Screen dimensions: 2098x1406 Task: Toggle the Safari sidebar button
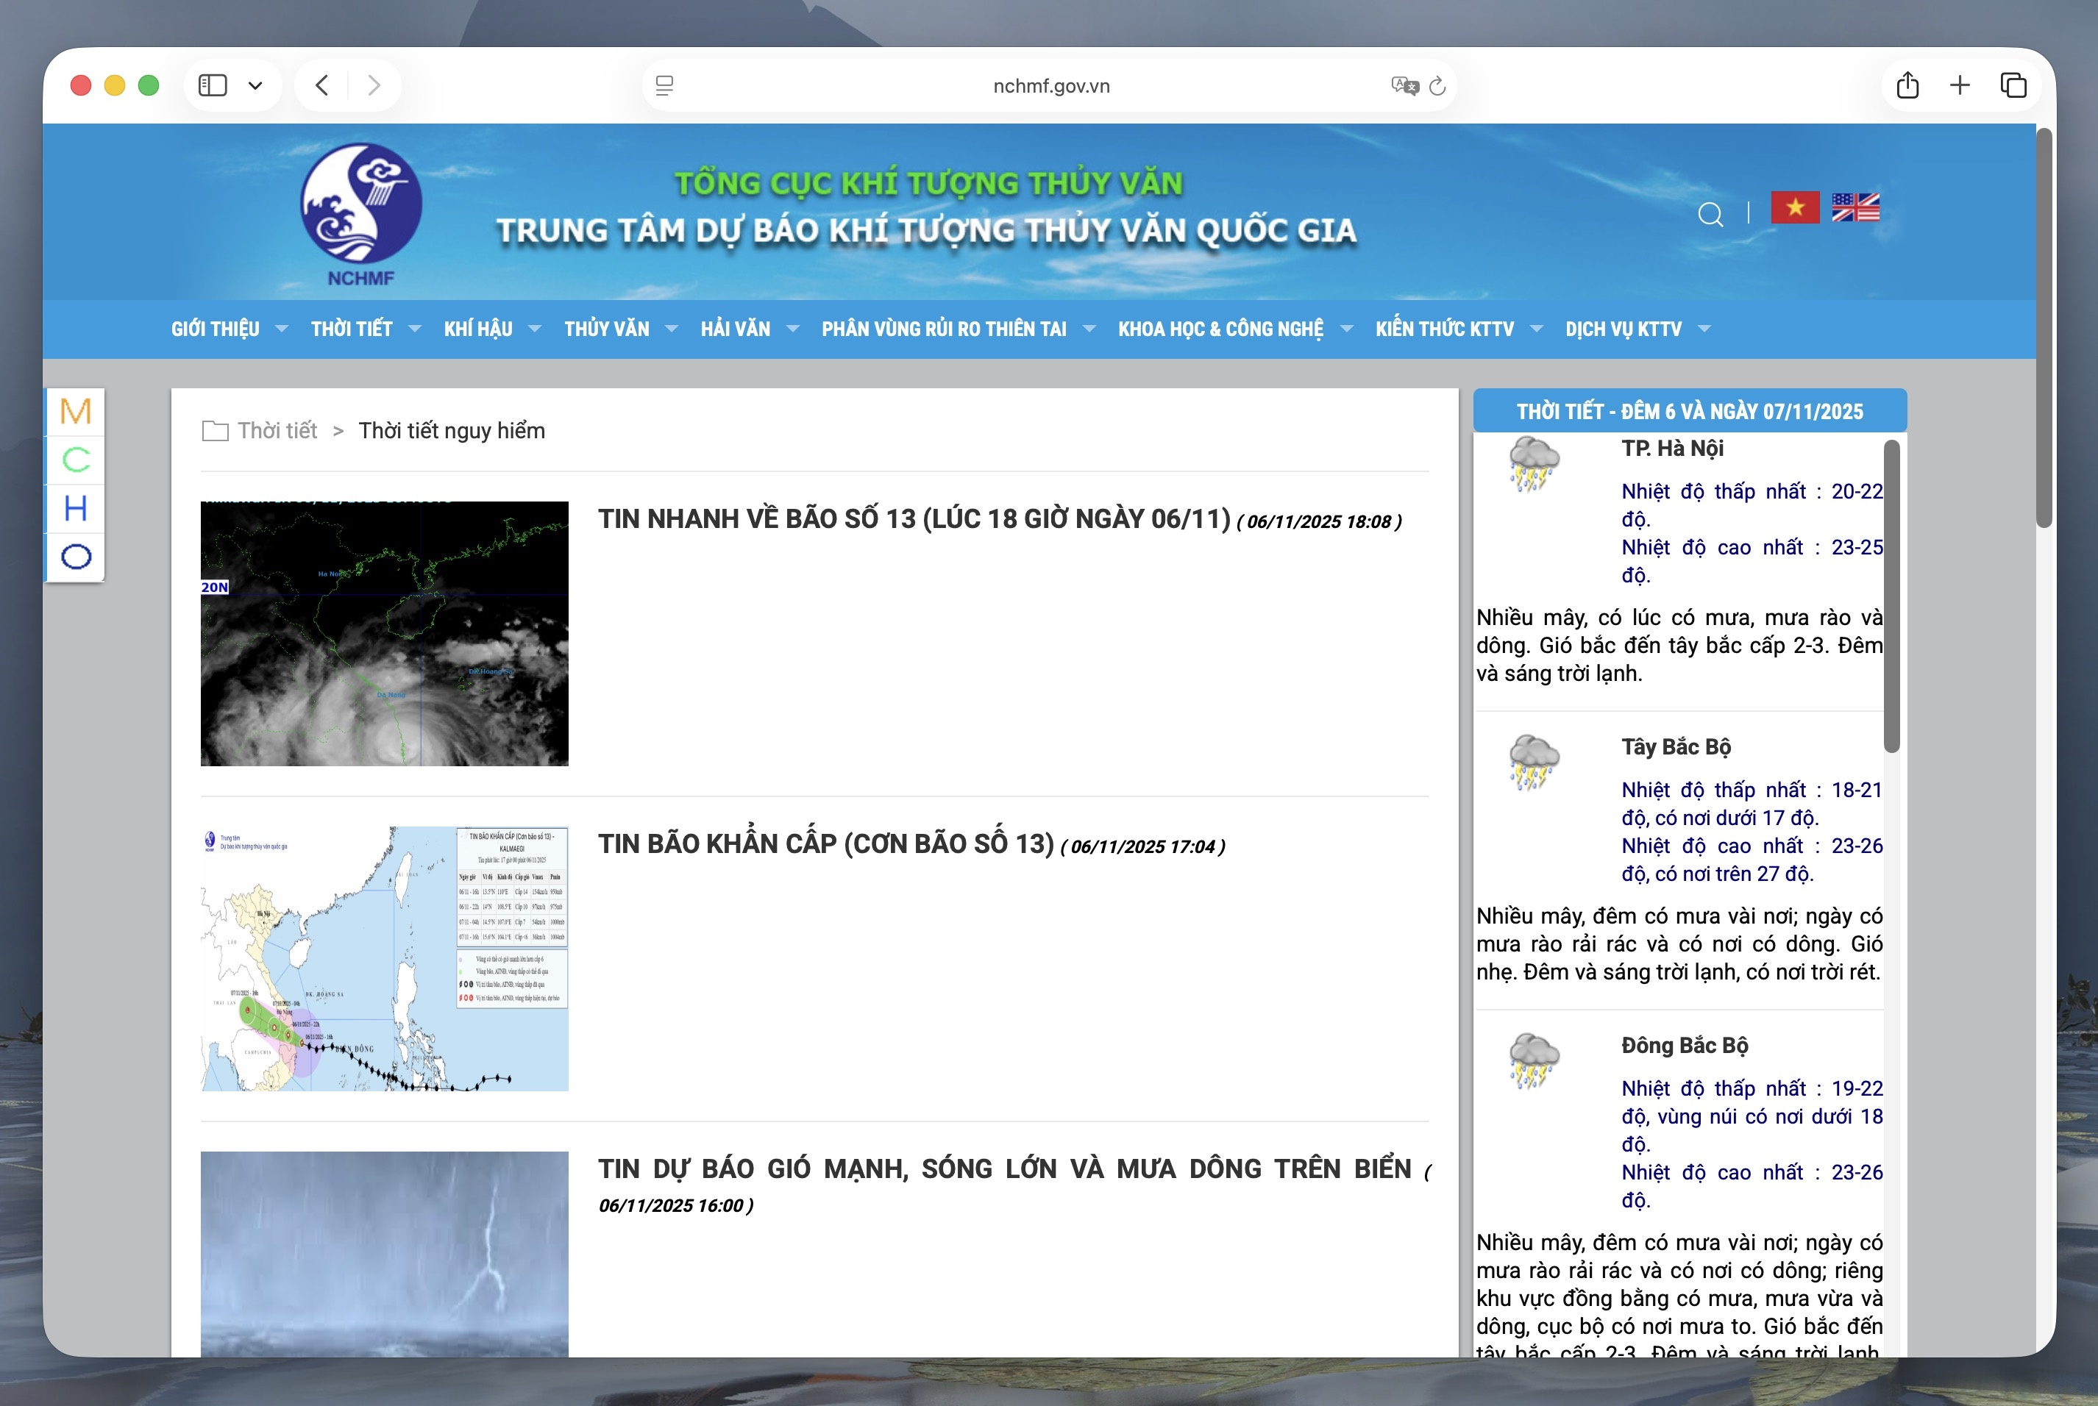(213, 85)
